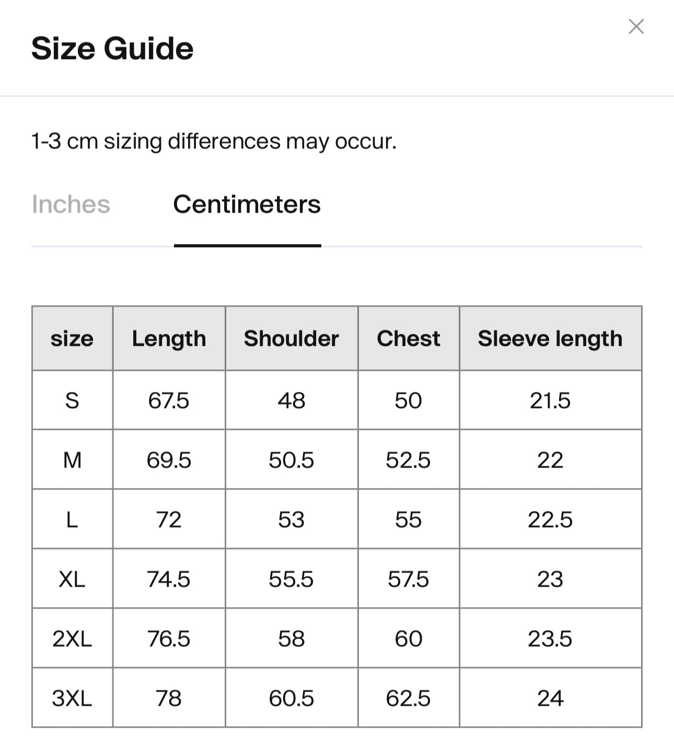
Task: Click the Length column header
Action: (169, 339)
